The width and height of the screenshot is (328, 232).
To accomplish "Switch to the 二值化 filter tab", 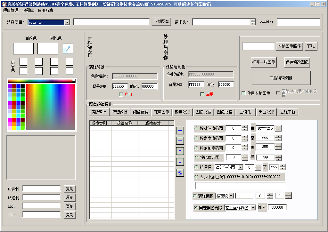I will pyautogui.click(x=245, y=112).
